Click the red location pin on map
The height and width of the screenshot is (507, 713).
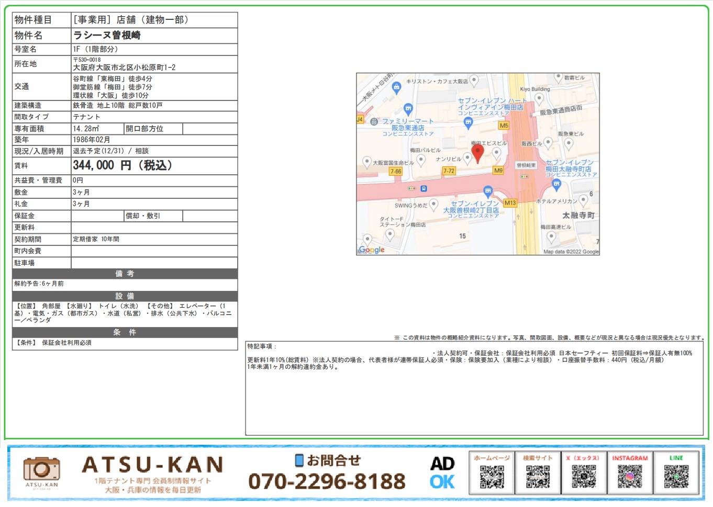[x=477, y=152]
